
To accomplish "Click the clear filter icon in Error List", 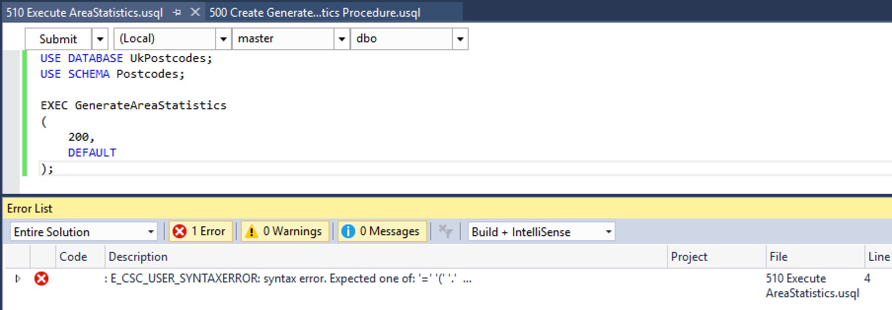I will coord(445,231).
